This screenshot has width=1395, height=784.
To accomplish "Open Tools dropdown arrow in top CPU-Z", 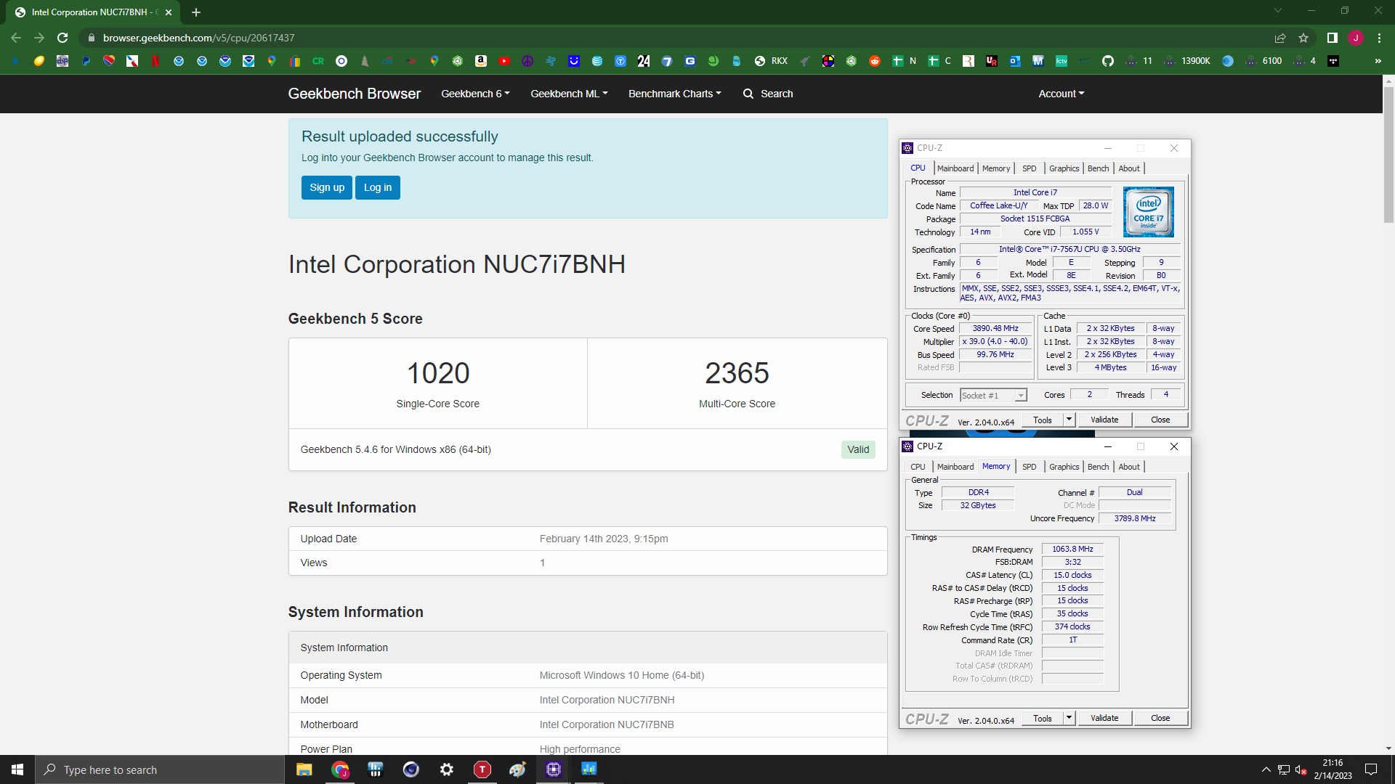I will tap(1068, 420).
